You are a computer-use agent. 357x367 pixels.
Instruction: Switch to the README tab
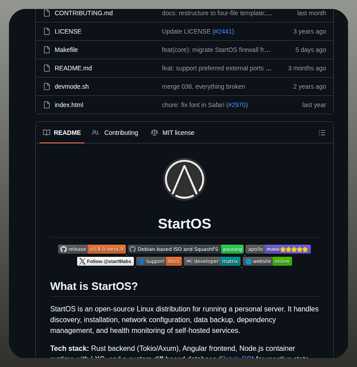pos(62,133)
